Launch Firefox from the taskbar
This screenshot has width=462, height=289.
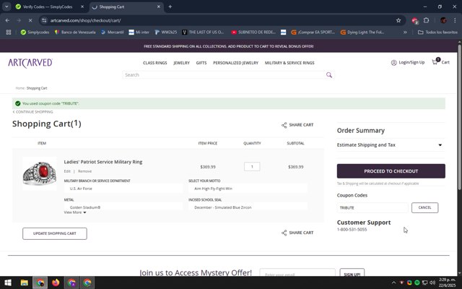56,282
